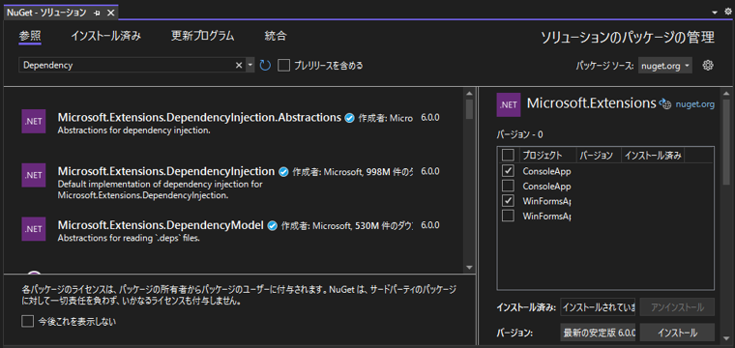Switch to the 統合 tab
Screen dimensions: 735x348
(276, 36)
